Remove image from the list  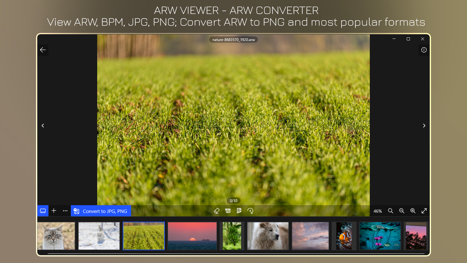[228, 211]
